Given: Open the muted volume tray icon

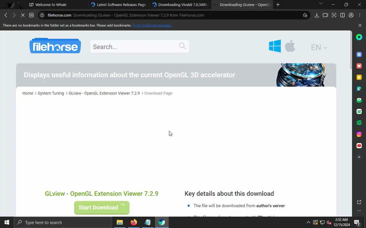Looking at the screenshot, I should (x=329, y=222).
